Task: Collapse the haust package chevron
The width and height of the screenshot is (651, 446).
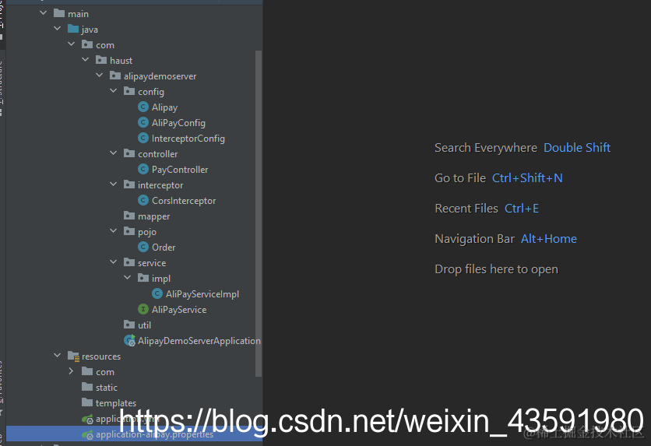Action: (86, 59)
